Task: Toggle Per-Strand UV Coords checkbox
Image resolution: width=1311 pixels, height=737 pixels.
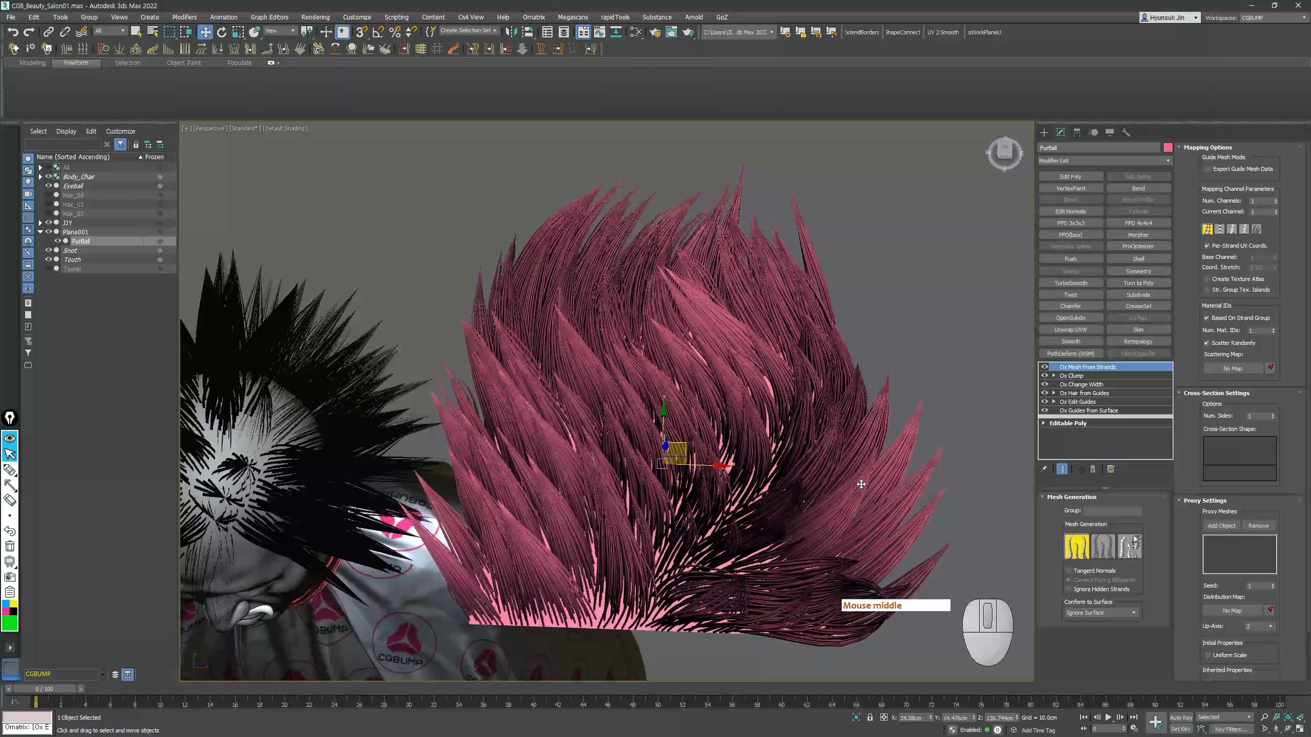Action: pyautogui.click(x=1207, y=246)
